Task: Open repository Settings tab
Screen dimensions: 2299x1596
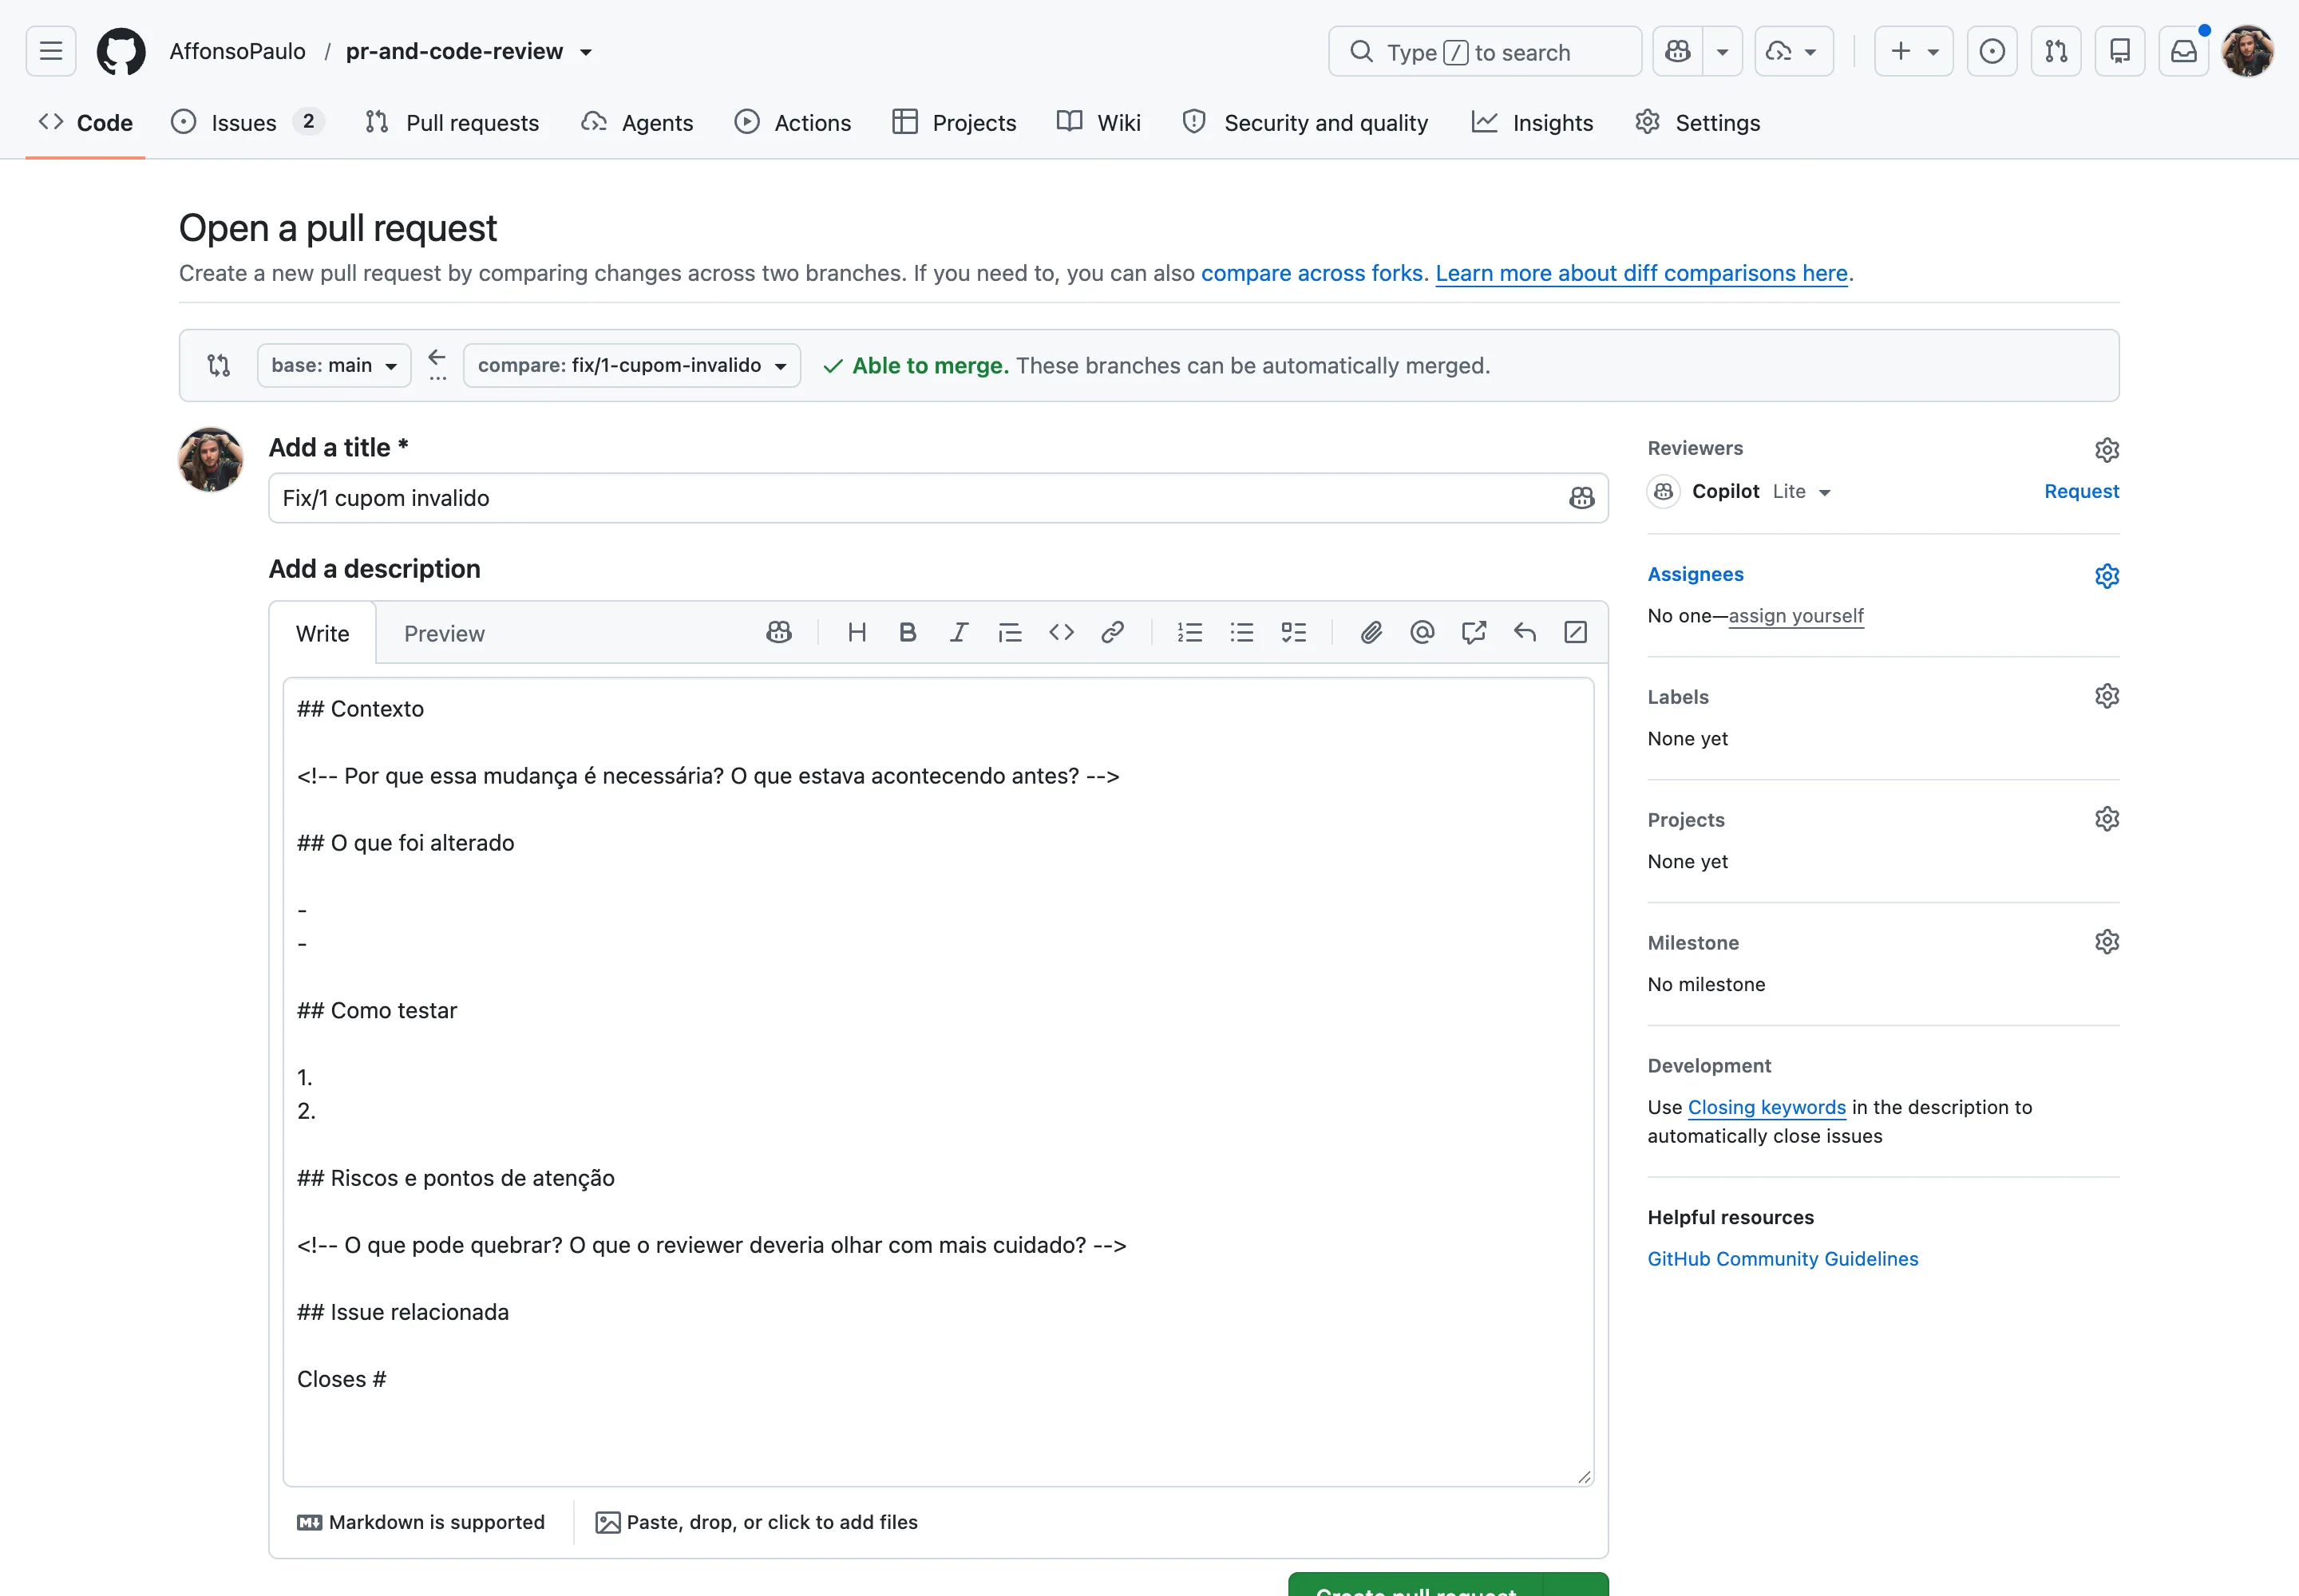Action: (1698, 122)
